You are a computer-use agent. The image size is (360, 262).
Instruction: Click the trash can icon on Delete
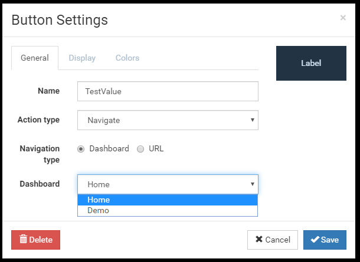pyautogui.click(x=24, y=240)
